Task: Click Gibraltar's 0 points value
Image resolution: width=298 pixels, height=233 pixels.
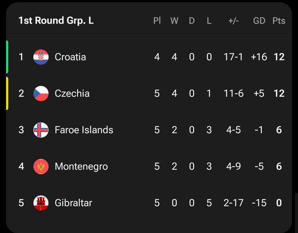Action: click(279, 203)
